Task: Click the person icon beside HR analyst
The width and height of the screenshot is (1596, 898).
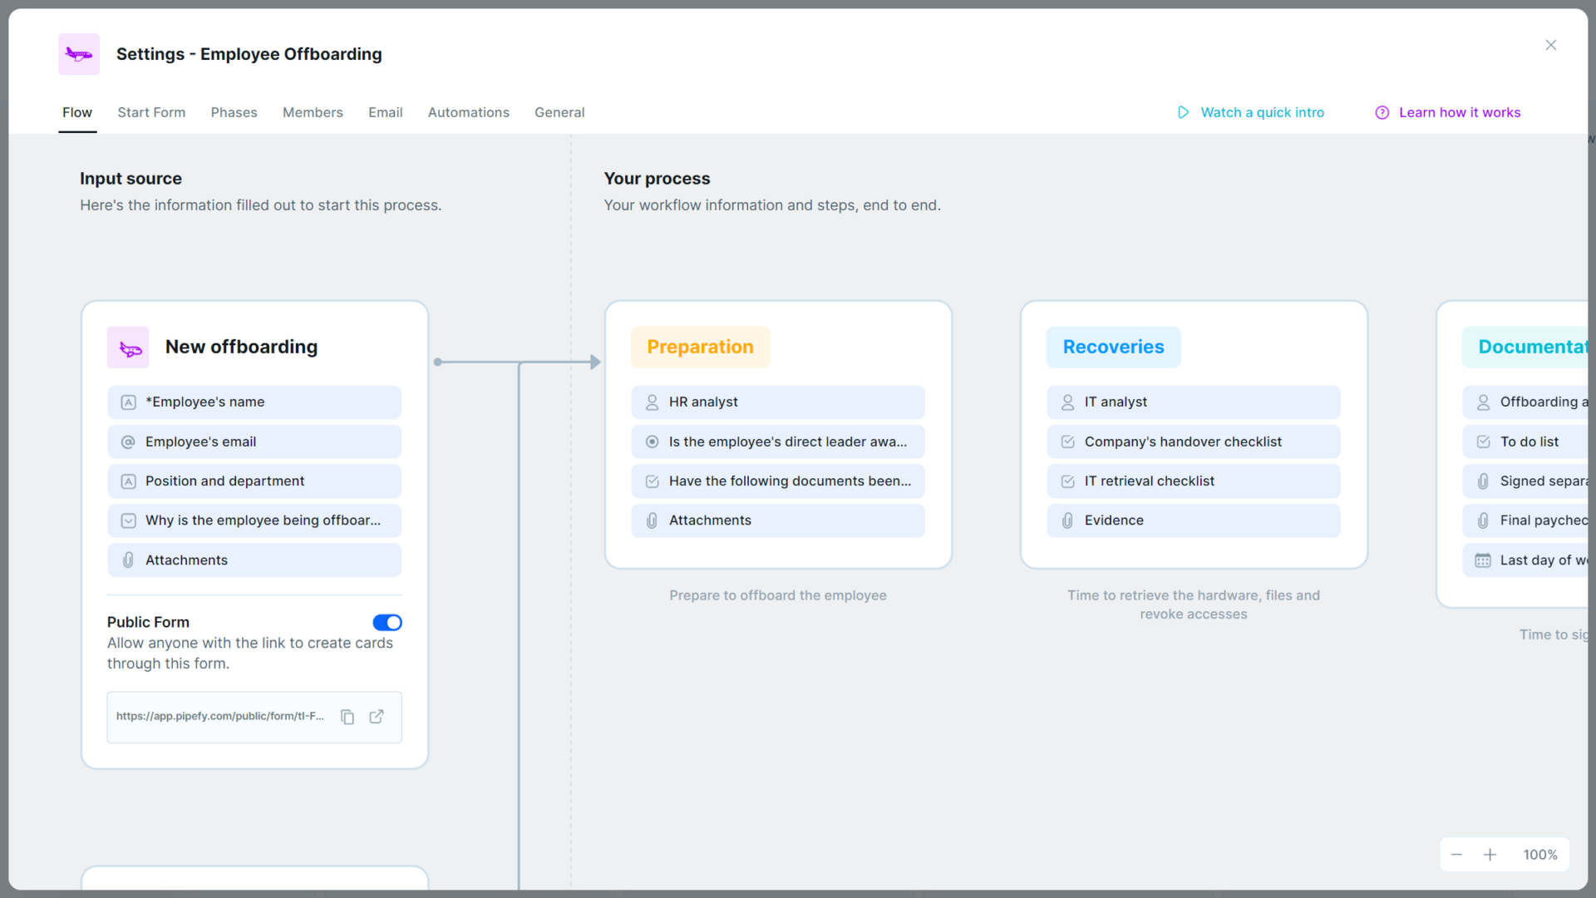Action: pyautogui.click(x=652, y=402)
